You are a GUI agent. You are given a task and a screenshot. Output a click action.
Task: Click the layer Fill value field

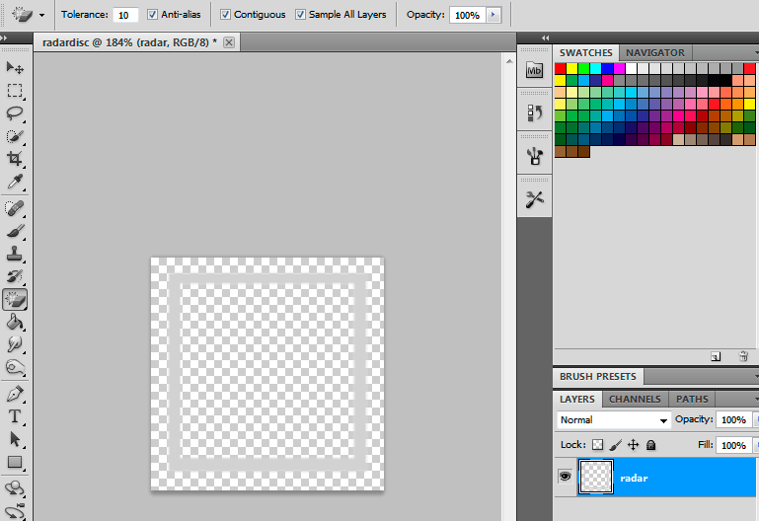(733, 445)
